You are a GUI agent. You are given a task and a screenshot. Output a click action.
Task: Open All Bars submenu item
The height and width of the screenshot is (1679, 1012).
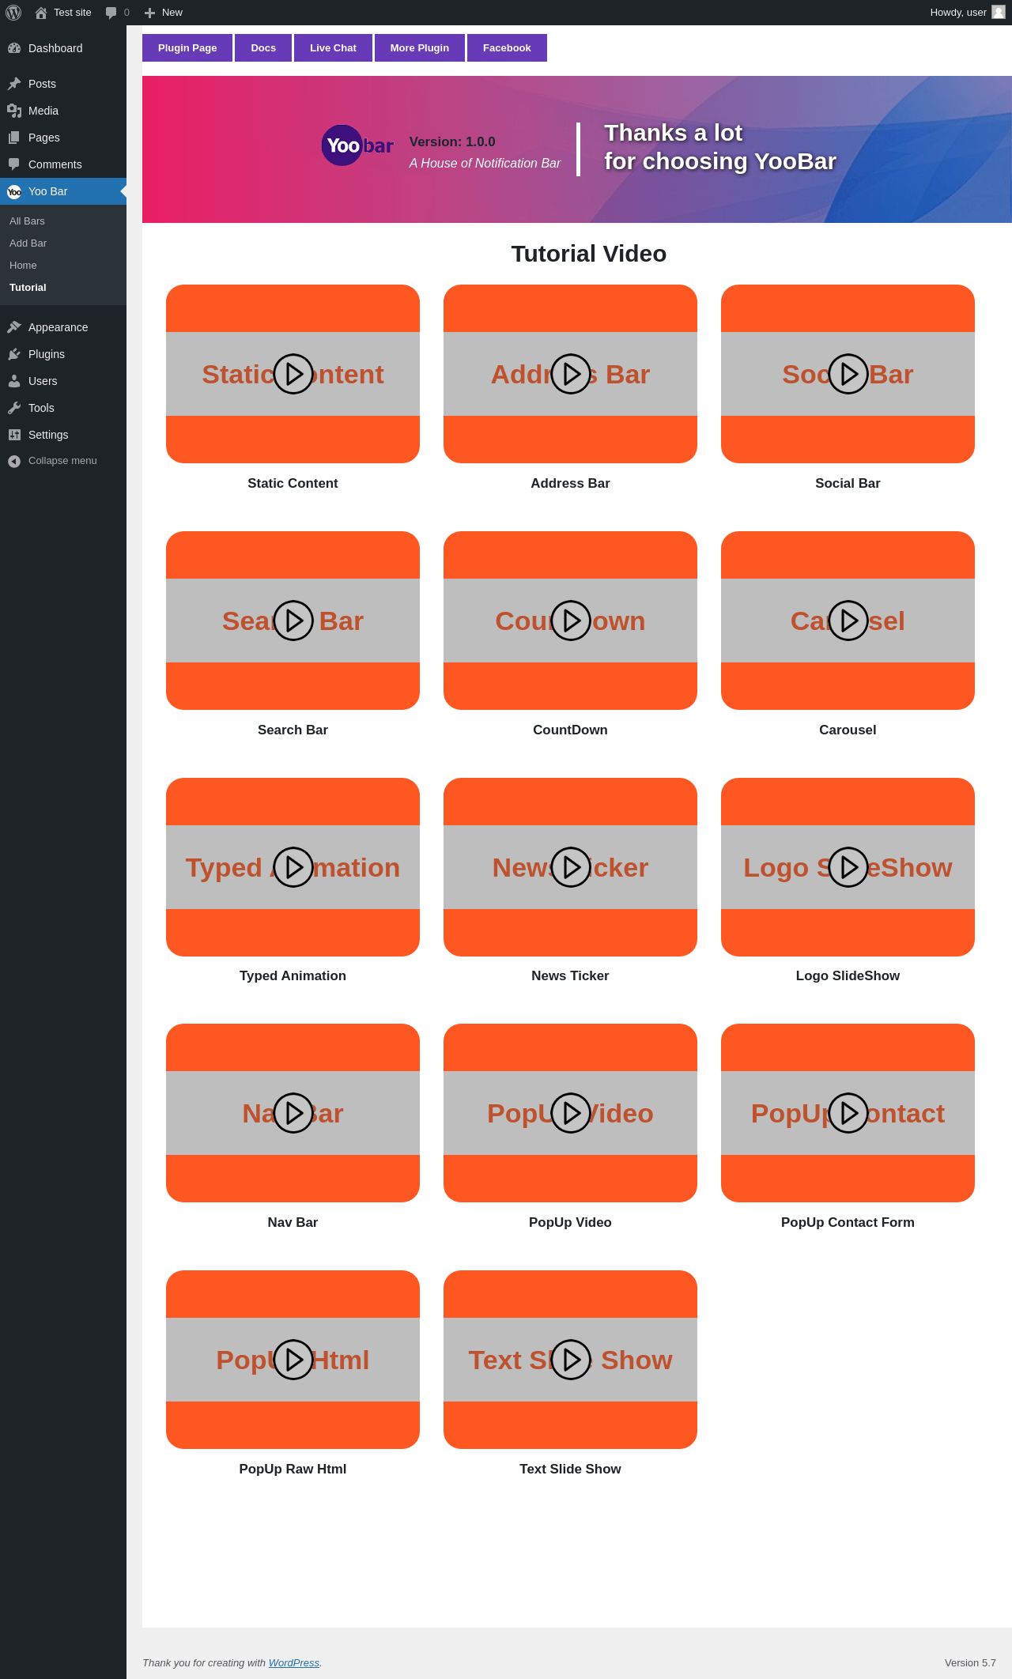coord(27,221)
